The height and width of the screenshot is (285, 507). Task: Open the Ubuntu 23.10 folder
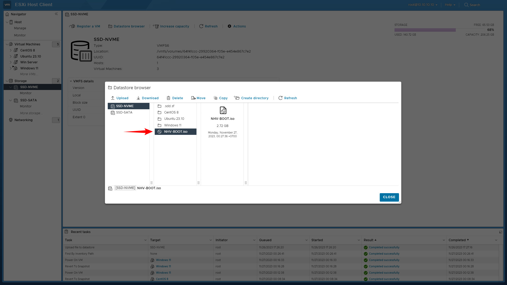tap(174, 119)
